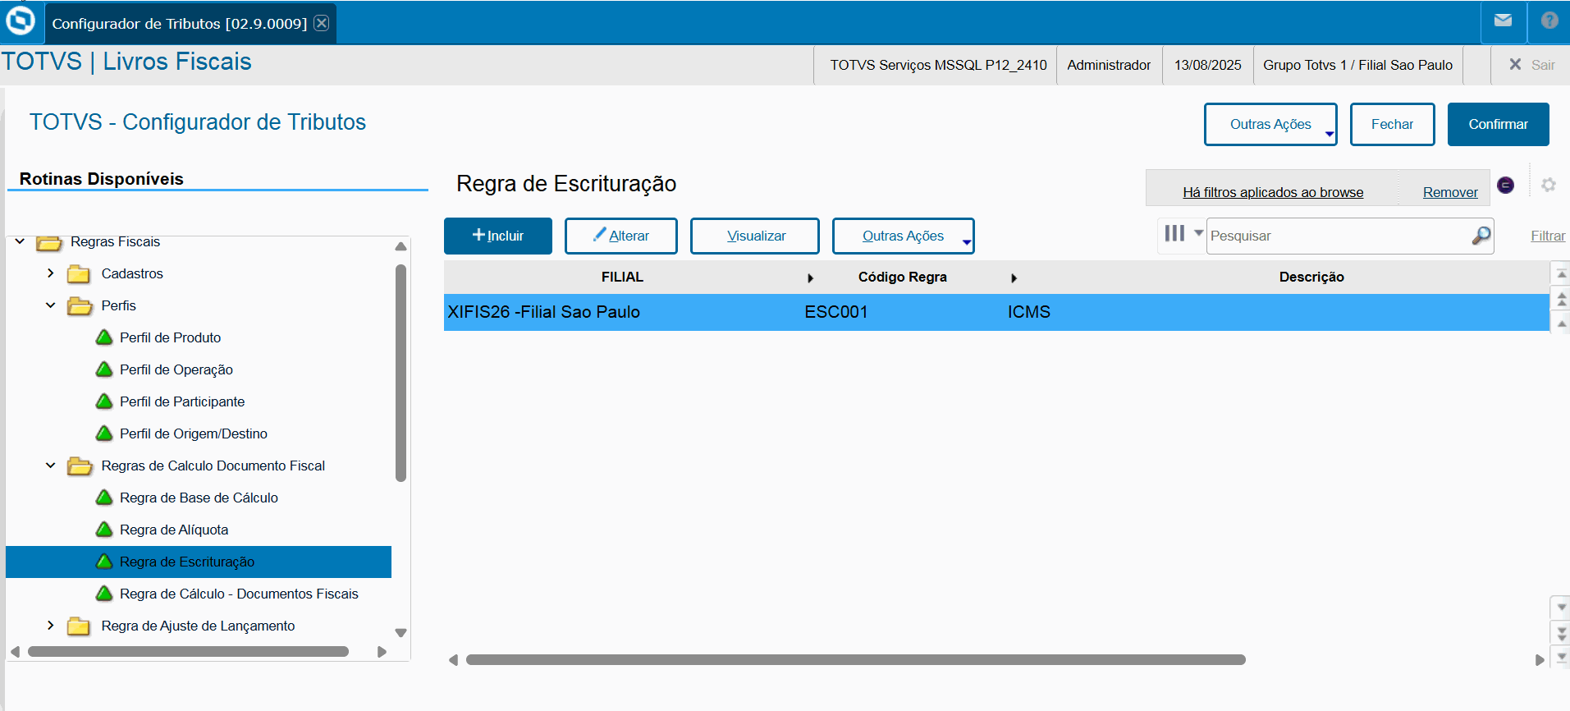
Task: Click the Administrador user text
Action: coord(1109,65)
